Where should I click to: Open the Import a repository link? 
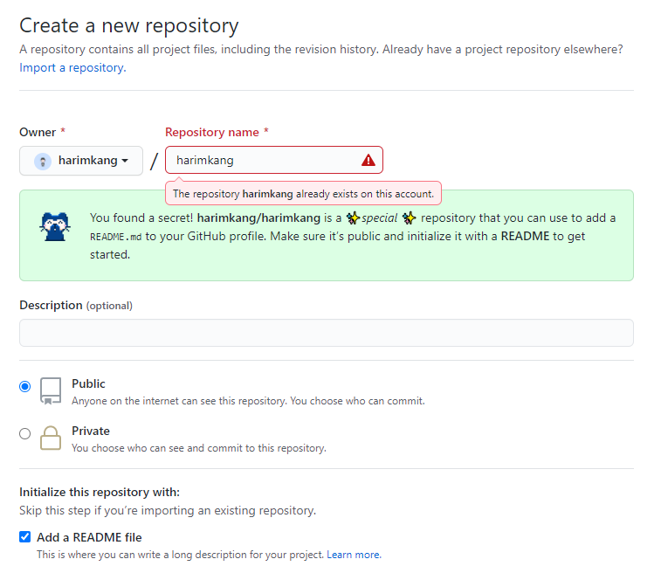click(72, 67)
